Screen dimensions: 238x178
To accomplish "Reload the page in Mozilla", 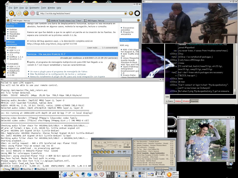I will (x=26, y=13).
